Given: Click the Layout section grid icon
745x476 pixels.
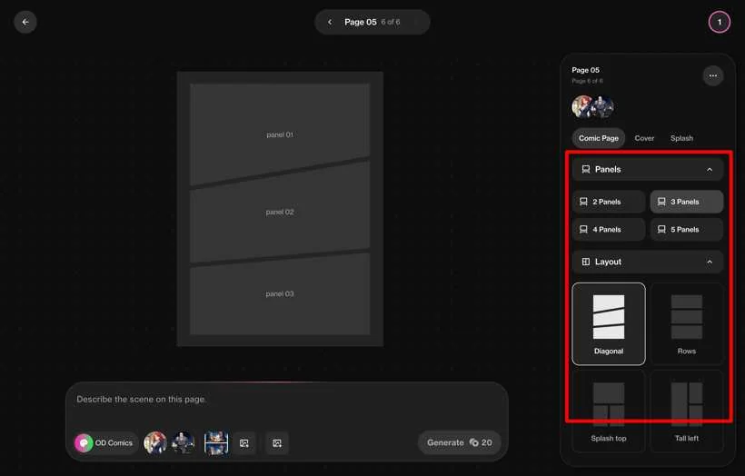Looking at the screenshot, I should pos(586,262).
